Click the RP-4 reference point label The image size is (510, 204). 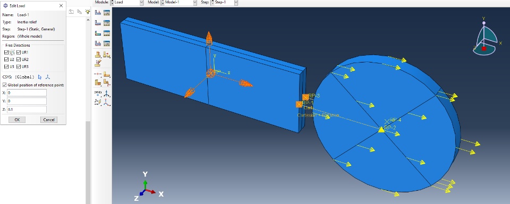(x=395, y=120)
